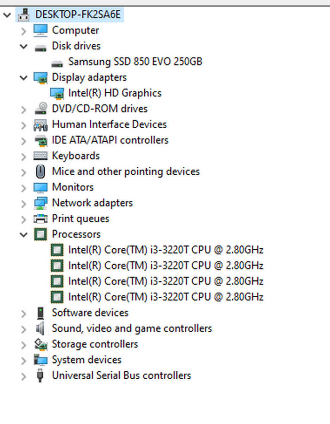Click the DVD/CD-ROM drives category icon
The height and width of the screenshot is (424, 330).
tap(40, 109)
